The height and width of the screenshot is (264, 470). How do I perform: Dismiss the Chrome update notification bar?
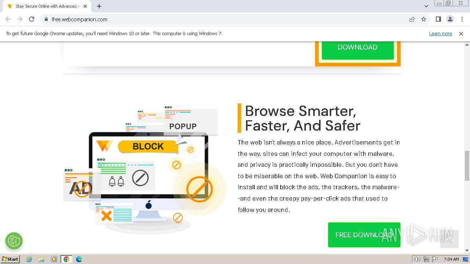click(461, 33)
